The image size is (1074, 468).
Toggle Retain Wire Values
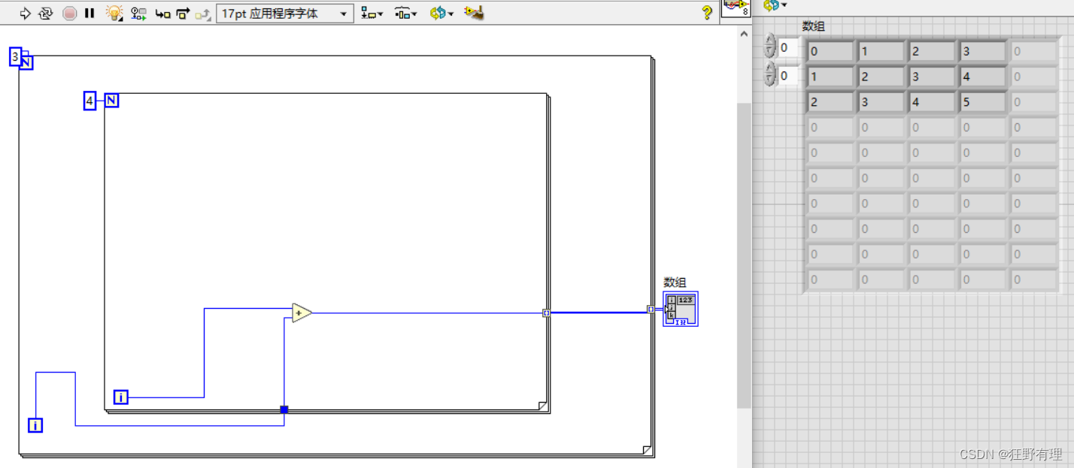point(138,13)
